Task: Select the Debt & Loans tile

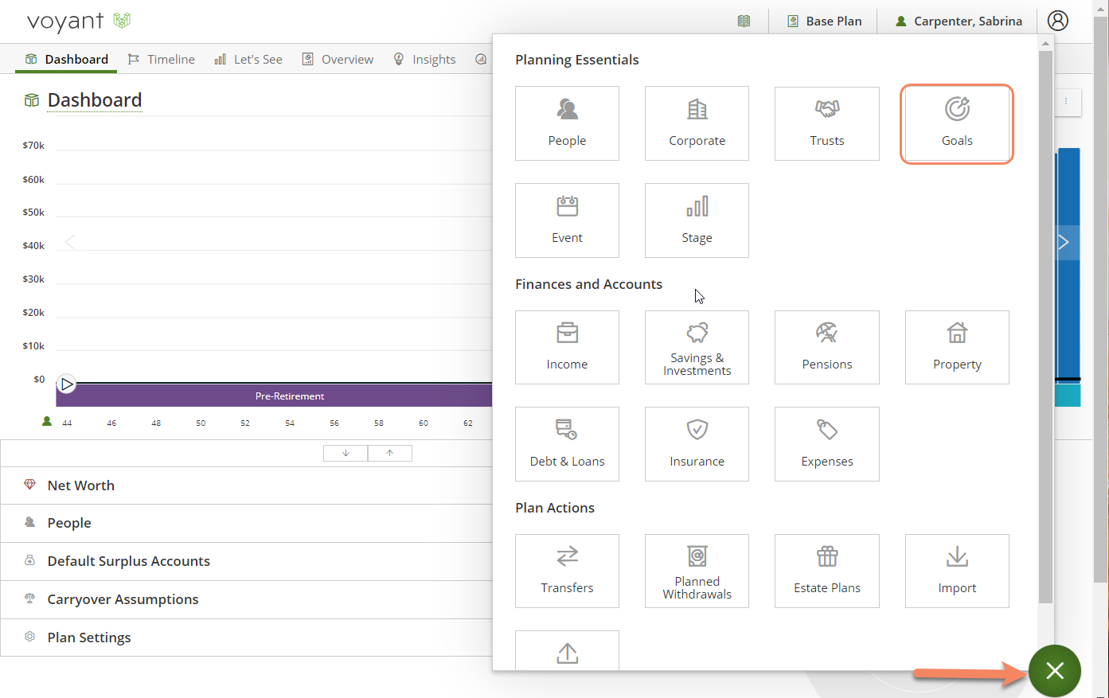Action: pos(567,444)
